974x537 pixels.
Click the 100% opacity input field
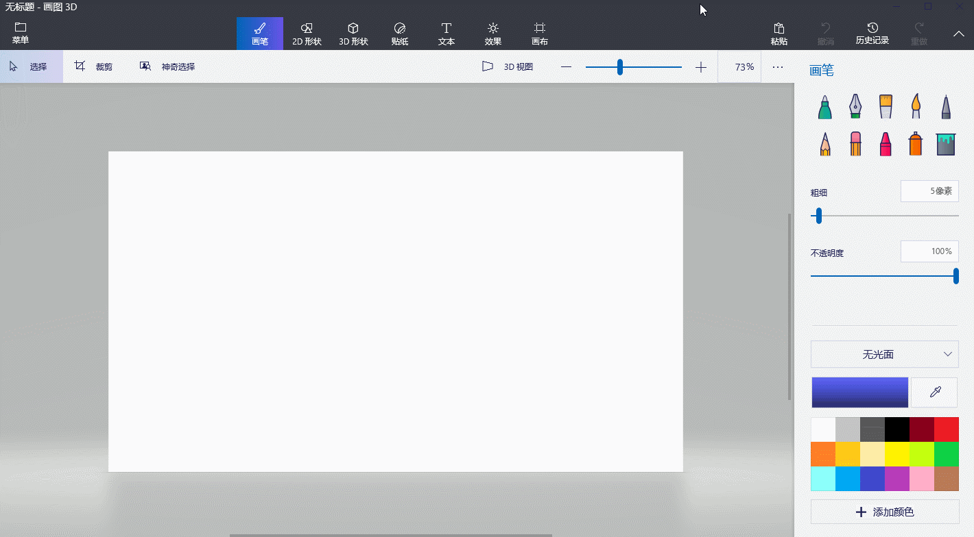click(929, 251)
